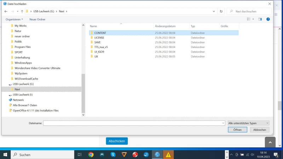
Task: Select the UI_IGO9 folder
Action: coord(164,52)
